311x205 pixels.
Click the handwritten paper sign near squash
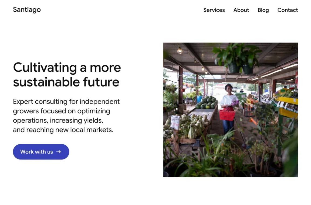pyautogui.click(x=175, y=122)
